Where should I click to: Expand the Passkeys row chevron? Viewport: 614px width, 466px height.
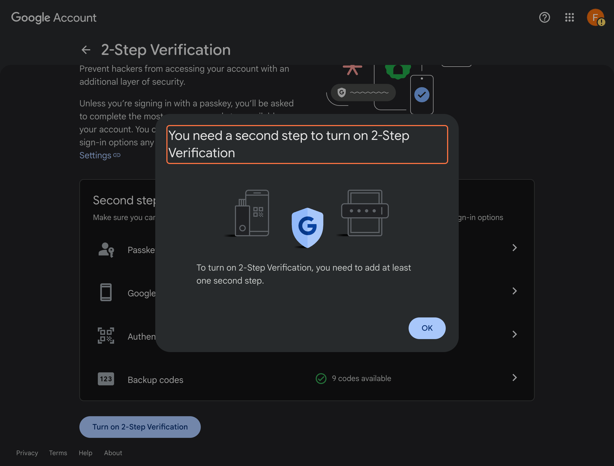coord(515,247)
